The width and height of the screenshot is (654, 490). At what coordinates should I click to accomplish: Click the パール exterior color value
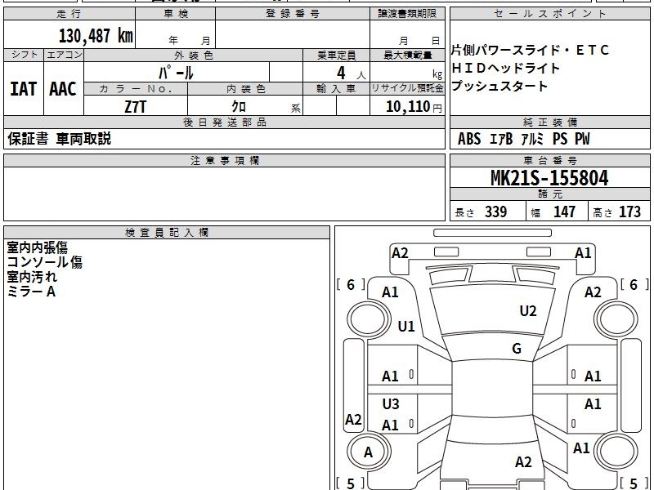(x=176, y=73)
